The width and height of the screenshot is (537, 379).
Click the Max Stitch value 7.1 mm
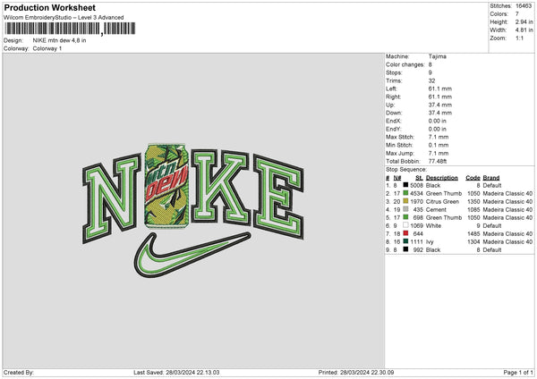[x=439, y=137]
